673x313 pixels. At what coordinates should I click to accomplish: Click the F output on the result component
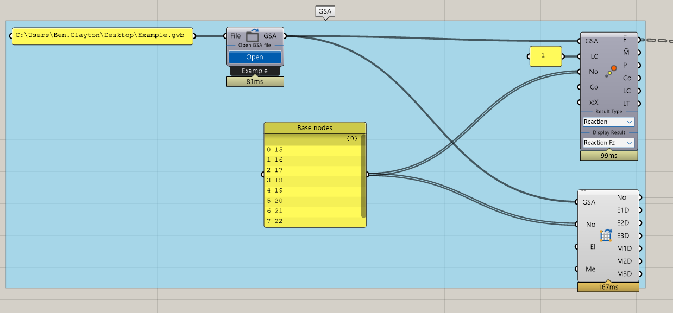pyautogui.click(x=625, y=39)
